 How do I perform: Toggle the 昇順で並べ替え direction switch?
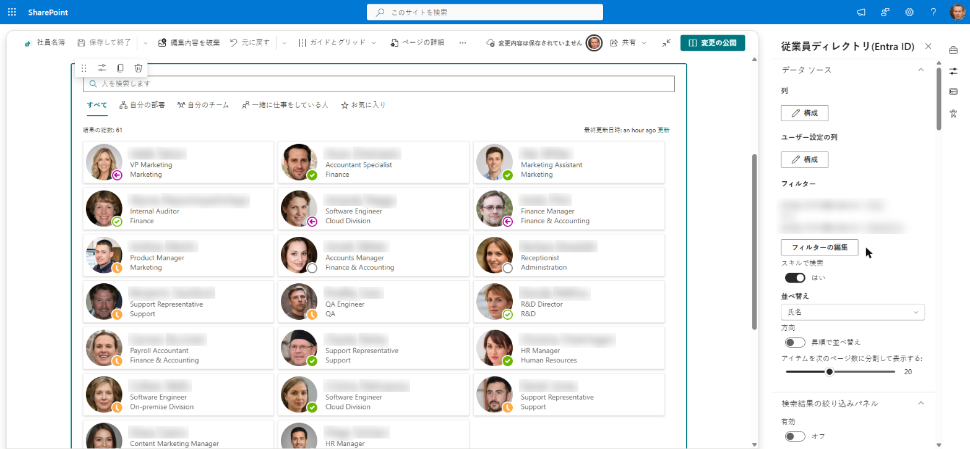tap(795, 342)
